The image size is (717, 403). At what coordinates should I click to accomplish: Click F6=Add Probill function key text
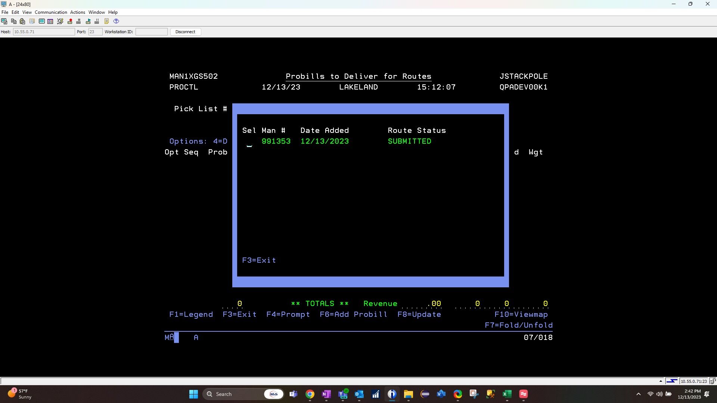click(x=353, y=315)
